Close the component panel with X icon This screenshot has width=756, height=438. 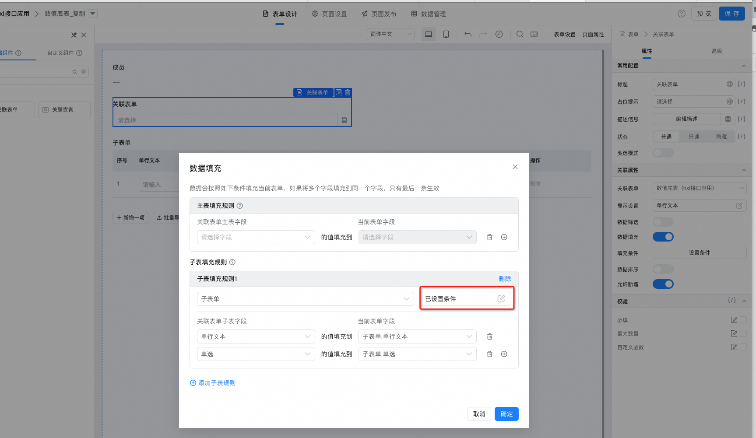84,35
